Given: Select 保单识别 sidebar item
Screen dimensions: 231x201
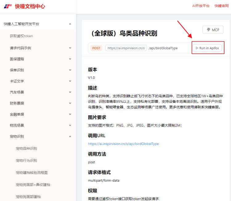Looking at the screenshot, I should tap(17, 70).
